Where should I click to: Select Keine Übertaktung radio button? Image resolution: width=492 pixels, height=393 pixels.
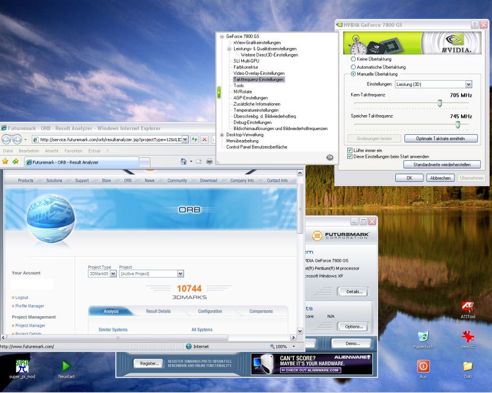(x=353, y=59)
